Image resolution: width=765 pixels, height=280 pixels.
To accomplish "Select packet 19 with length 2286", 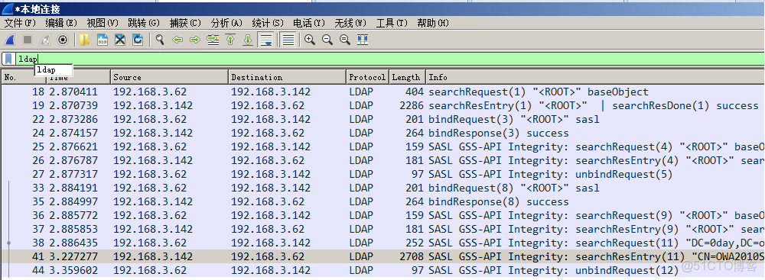I will [x=382, y=105].
